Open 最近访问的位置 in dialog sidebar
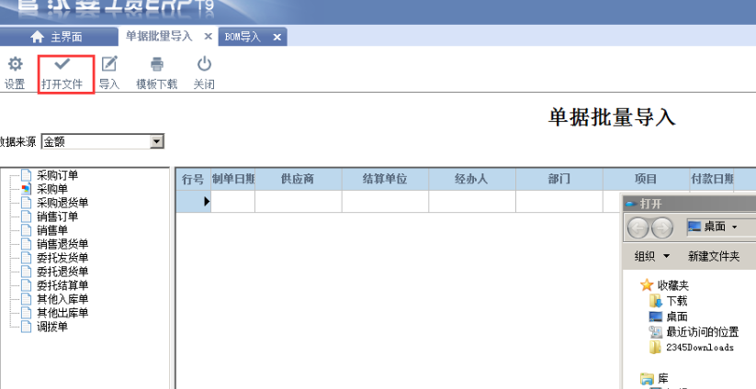Image resolution: width=756 pixels, height=389 pixels. (x=694, y=332)
